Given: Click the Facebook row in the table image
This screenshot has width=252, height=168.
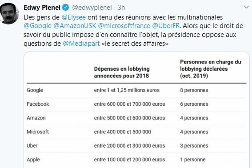Looking at the screenshot, I should [136, 104].
